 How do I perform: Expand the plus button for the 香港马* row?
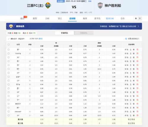[30, 104]
